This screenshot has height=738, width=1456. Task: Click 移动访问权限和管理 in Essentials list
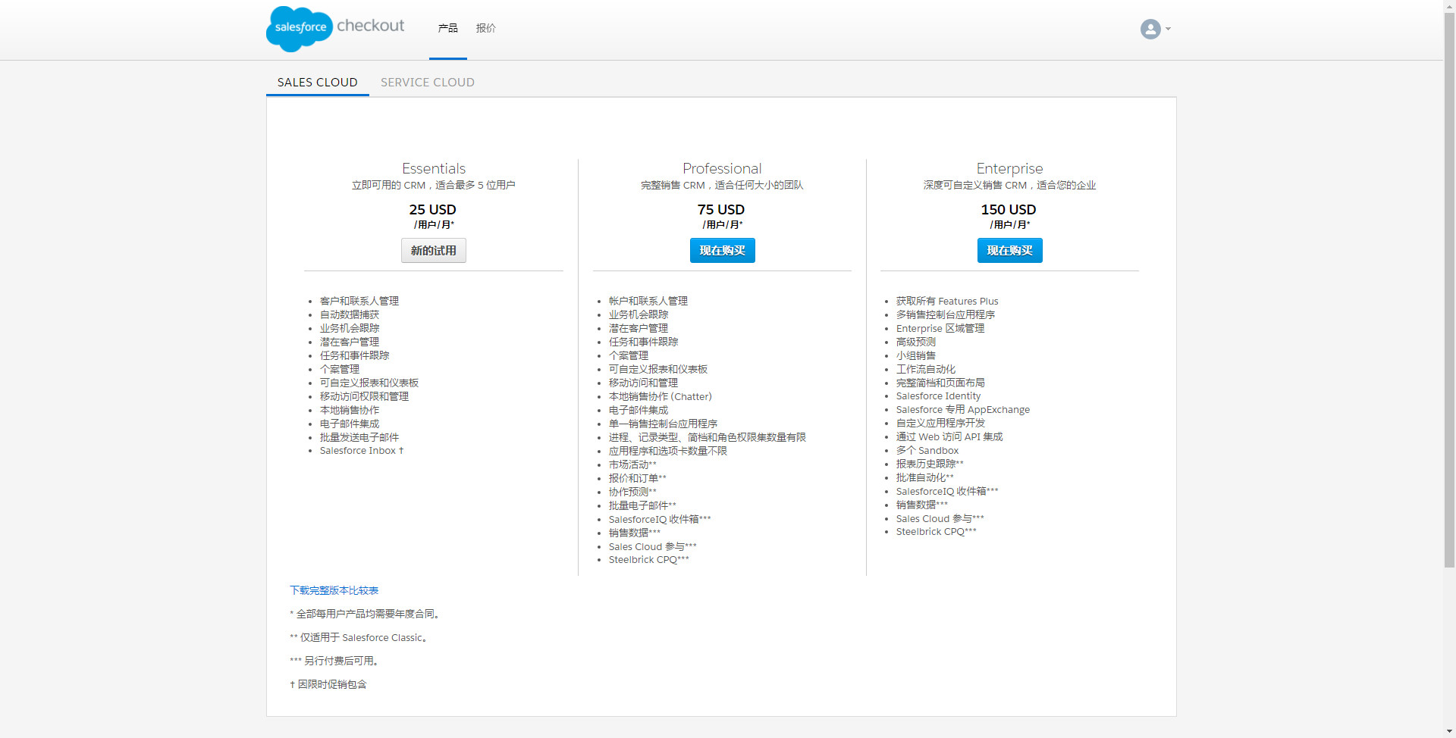pos(364,396)
